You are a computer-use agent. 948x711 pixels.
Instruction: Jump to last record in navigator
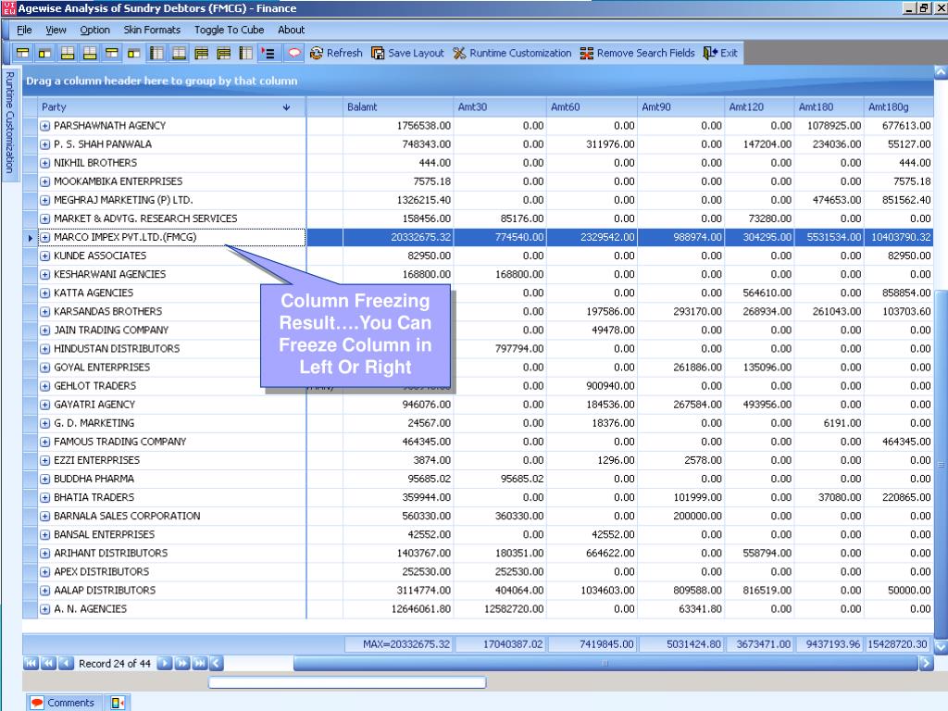coord(200,663)
